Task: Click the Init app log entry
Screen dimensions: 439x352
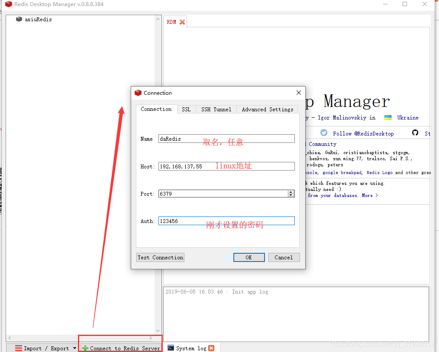Action: tap(217, 292)
